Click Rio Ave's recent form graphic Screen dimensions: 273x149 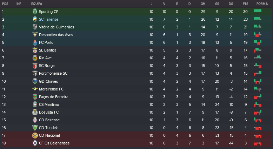click(x=258, y=58)
